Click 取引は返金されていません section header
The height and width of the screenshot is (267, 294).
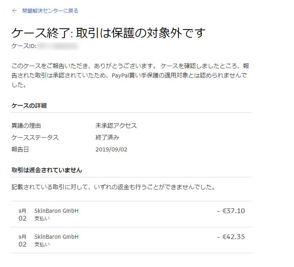(x=47, y=170)
